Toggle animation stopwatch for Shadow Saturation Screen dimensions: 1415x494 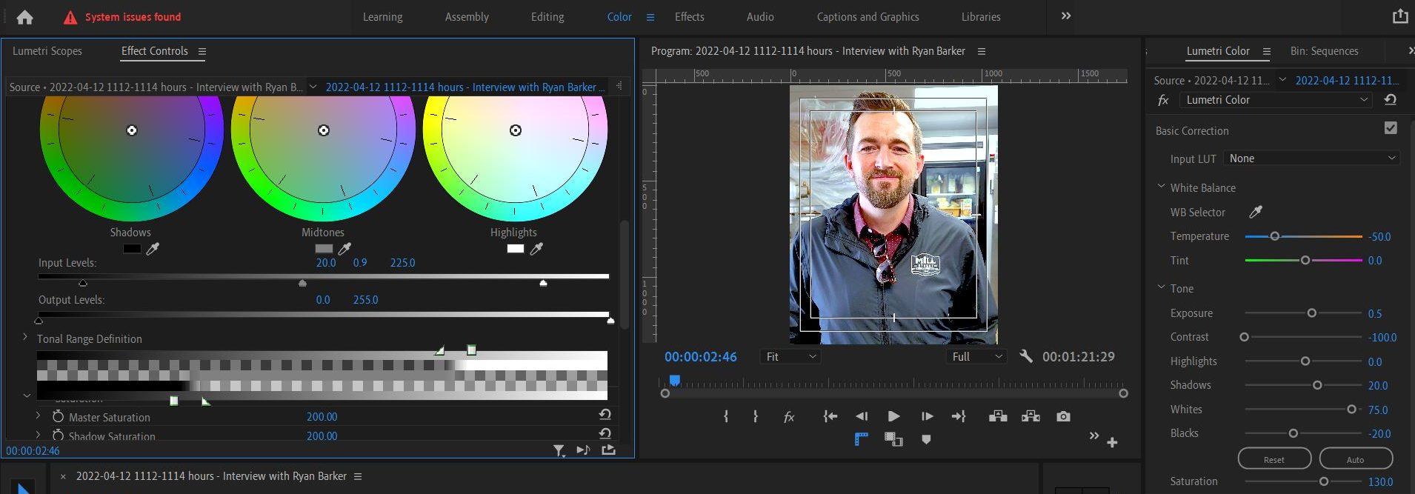point(58,435)
